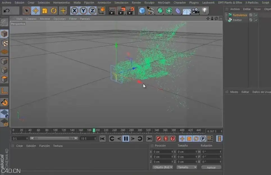Select the Turbulence object
The height and width of the screenshot is (175, 271).
(240, 15)
